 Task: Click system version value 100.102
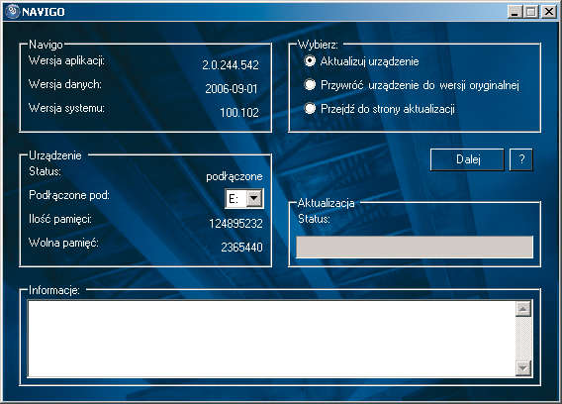pos(239,112)
